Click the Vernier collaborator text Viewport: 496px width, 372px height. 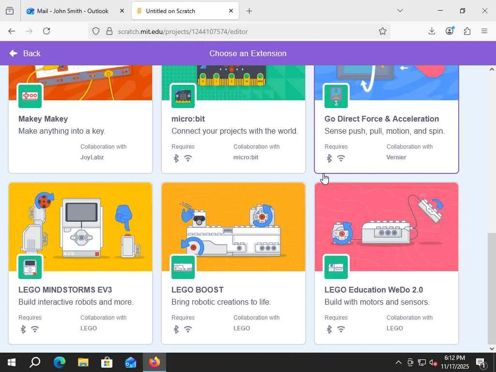pyautogui.click(x=396, y=157)
